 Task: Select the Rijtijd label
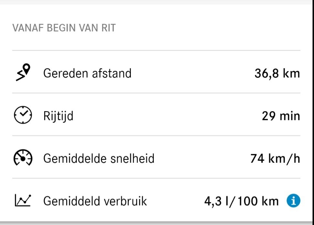(58, 116)
